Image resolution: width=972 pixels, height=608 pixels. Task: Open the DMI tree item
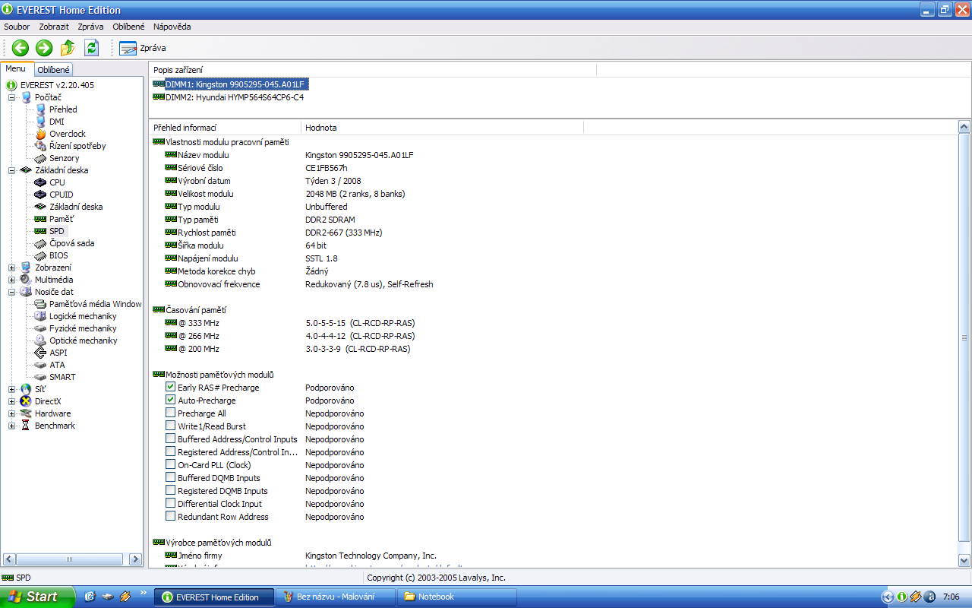click(x=56, y=122)
